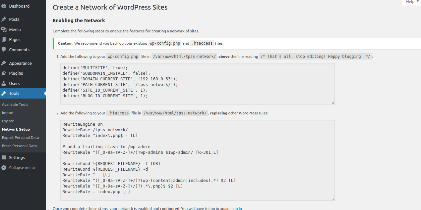Select the Tools menu label
Viewport: 421px width, 210px height.
tap(14, 93)
